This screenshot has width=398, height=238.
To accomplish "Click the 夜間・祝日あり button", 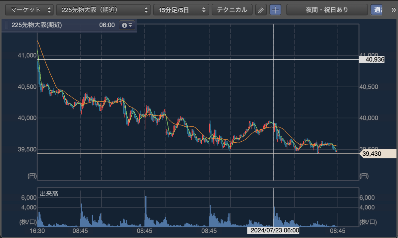I will click(327, 10).
